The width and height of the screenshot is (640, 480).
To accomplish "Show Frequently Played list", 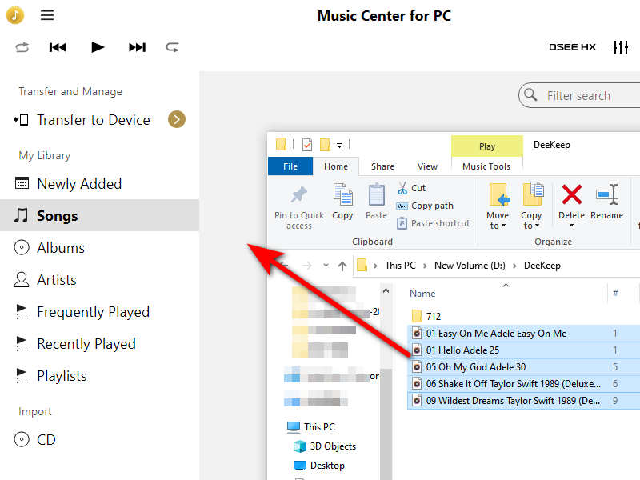I will tap(93, 312).
